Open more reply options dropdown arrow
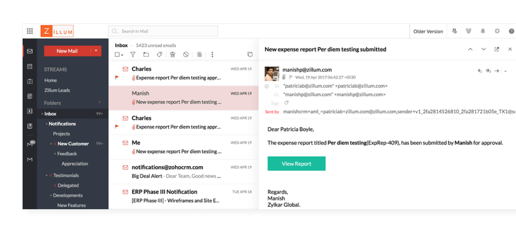Image resolution: width=516 pixels, height=241 pixels. 505,71
